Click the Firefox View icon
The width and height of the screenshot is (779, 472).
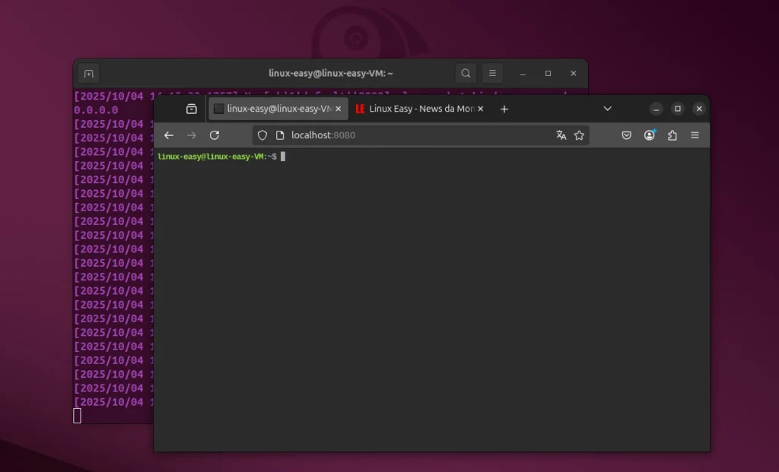pyautogui.click(x=192, y=109)
